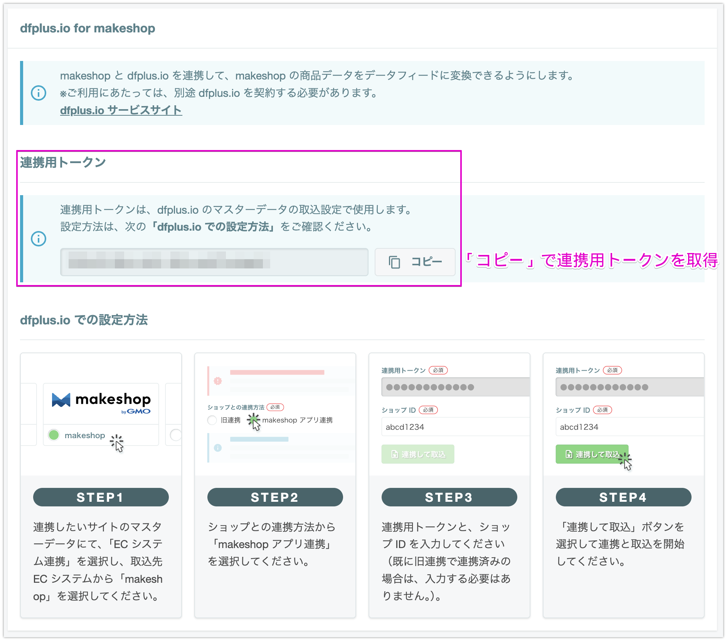The width and height of the screenshot is (727, 641).
Task: Click the info icon beside token description
Action: tap(39, 239)
